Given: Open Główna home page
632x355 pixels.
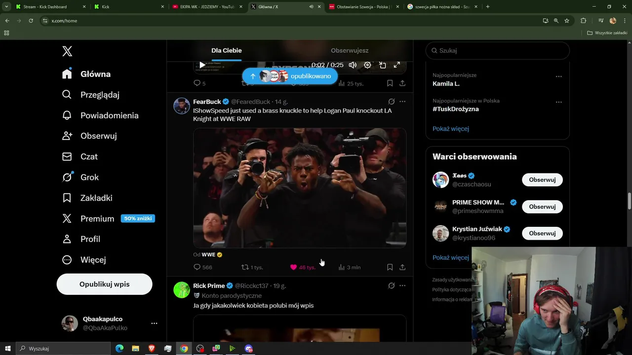Looking at the screenshot, I should click(x=86, y=74).
